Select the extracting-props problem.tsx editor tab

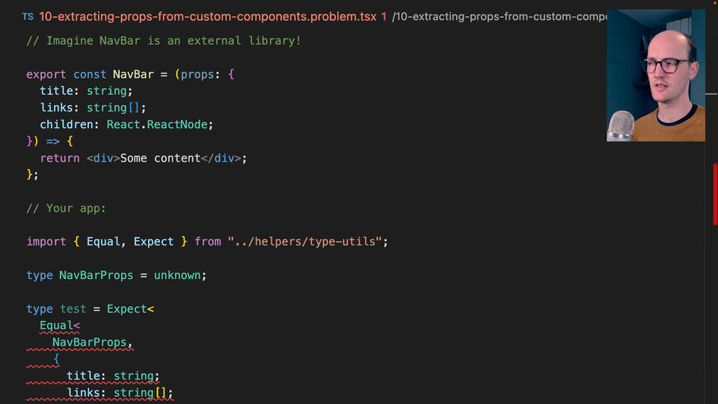[207, 16]
